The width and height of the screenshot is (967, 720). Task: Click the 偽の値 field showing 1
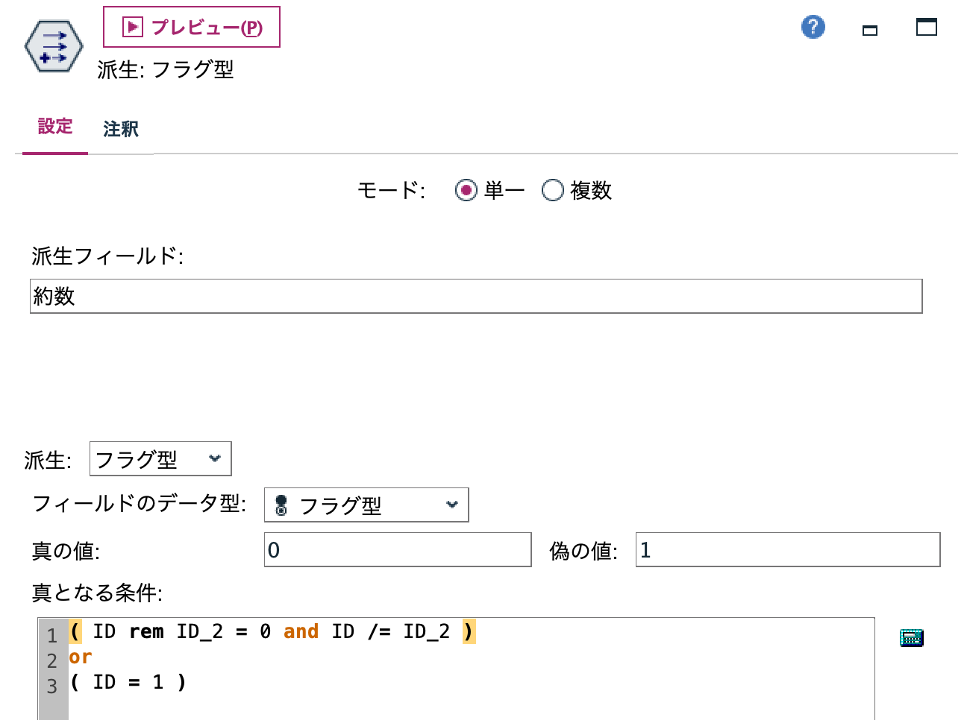coord(786,549)
